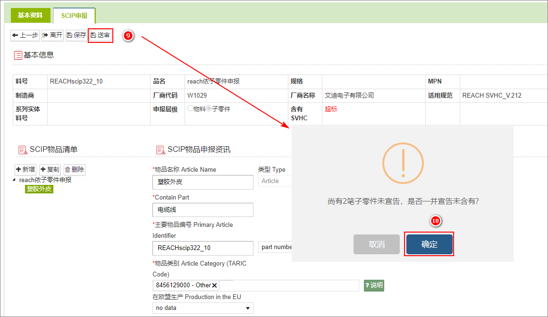Click the REACH SVHC_V.212 cell

point(504,95)
